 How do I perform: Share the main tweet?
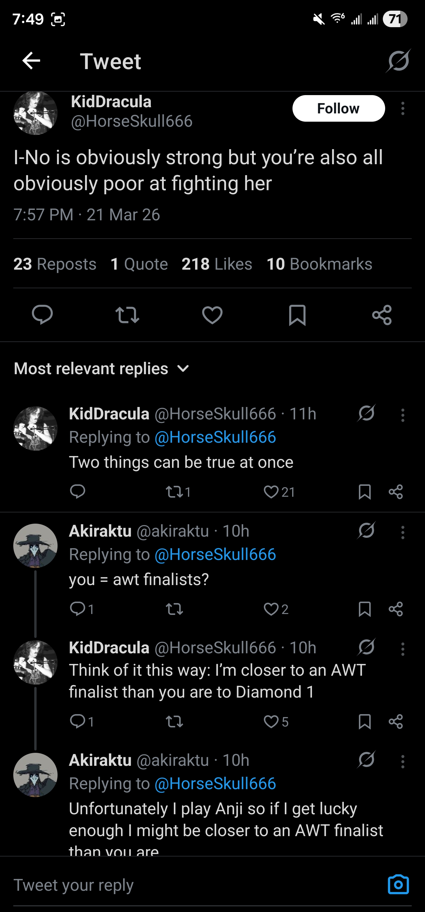pos(382,314)
